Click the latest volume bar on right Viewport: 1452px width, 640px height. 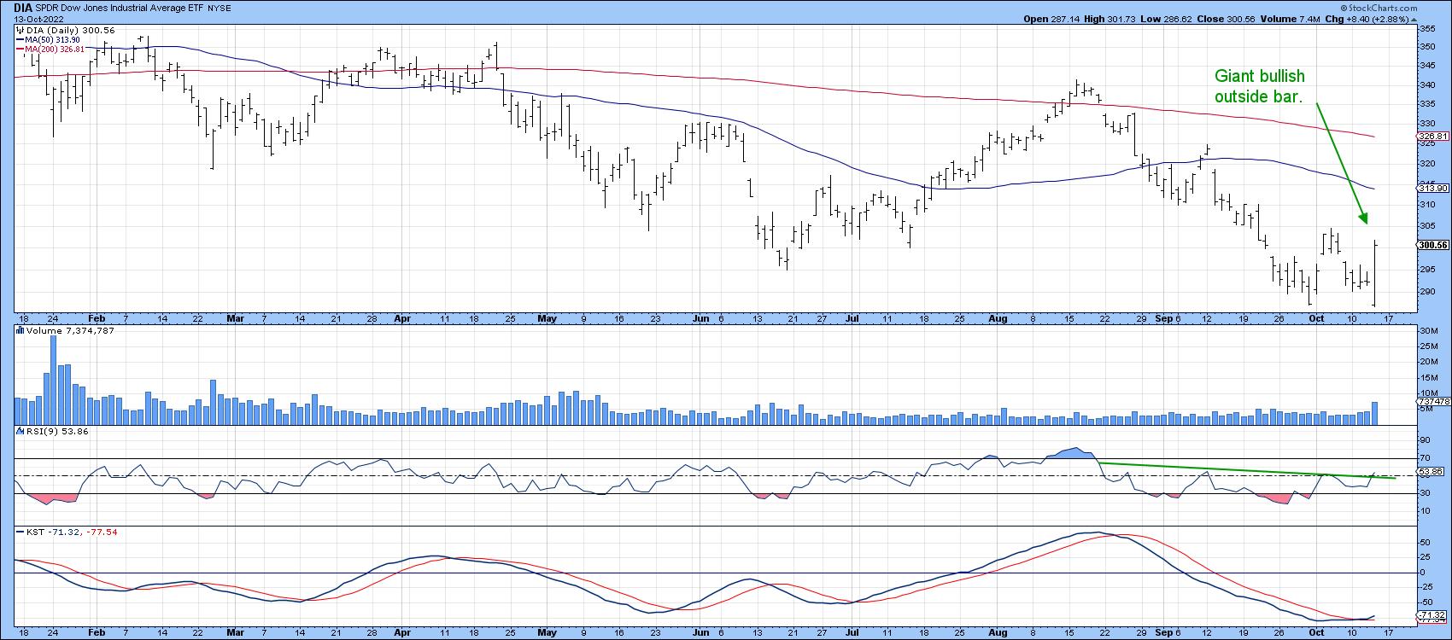1375,413
